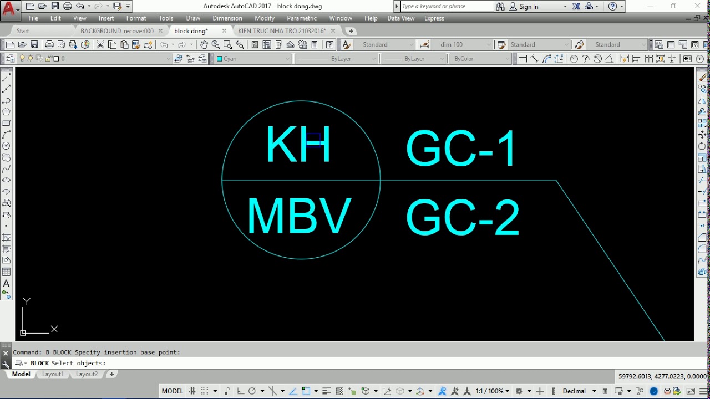Toggle object snap tracking in status bar
Viewport: 710px width, 399px height.
click(x=293, y=391)
